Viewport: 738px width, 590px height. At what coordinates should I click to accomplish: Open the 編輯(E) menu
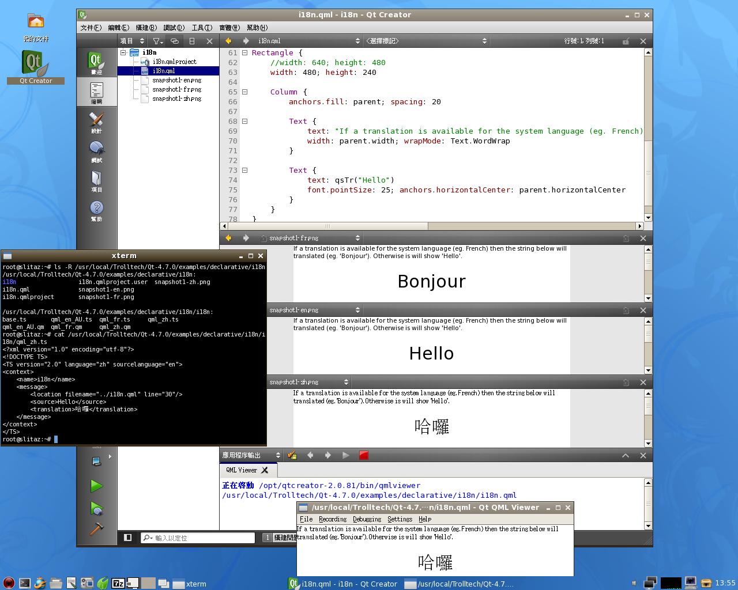118,28
